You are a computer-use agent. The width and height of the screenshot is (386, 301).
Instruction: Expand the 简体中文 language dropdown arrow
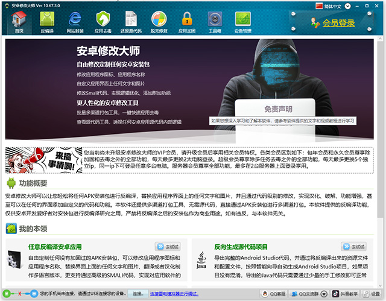click(x=347, y=6)
